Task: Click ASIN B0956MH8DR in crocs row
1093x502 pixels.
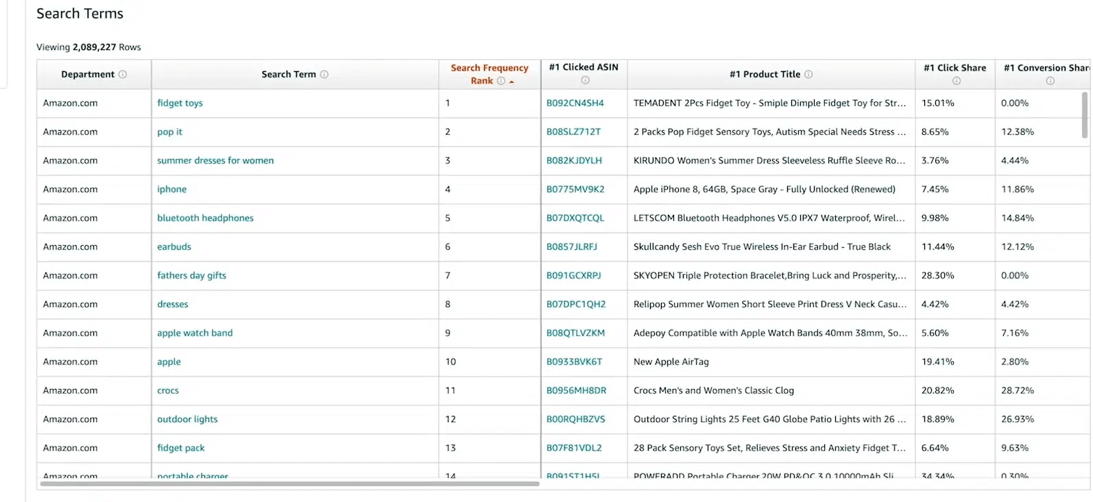Action: (576, 391)
